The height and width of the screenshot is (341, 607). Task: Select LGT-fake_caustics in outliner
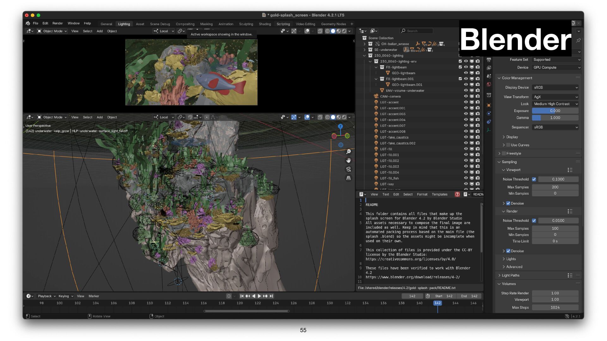394,137
